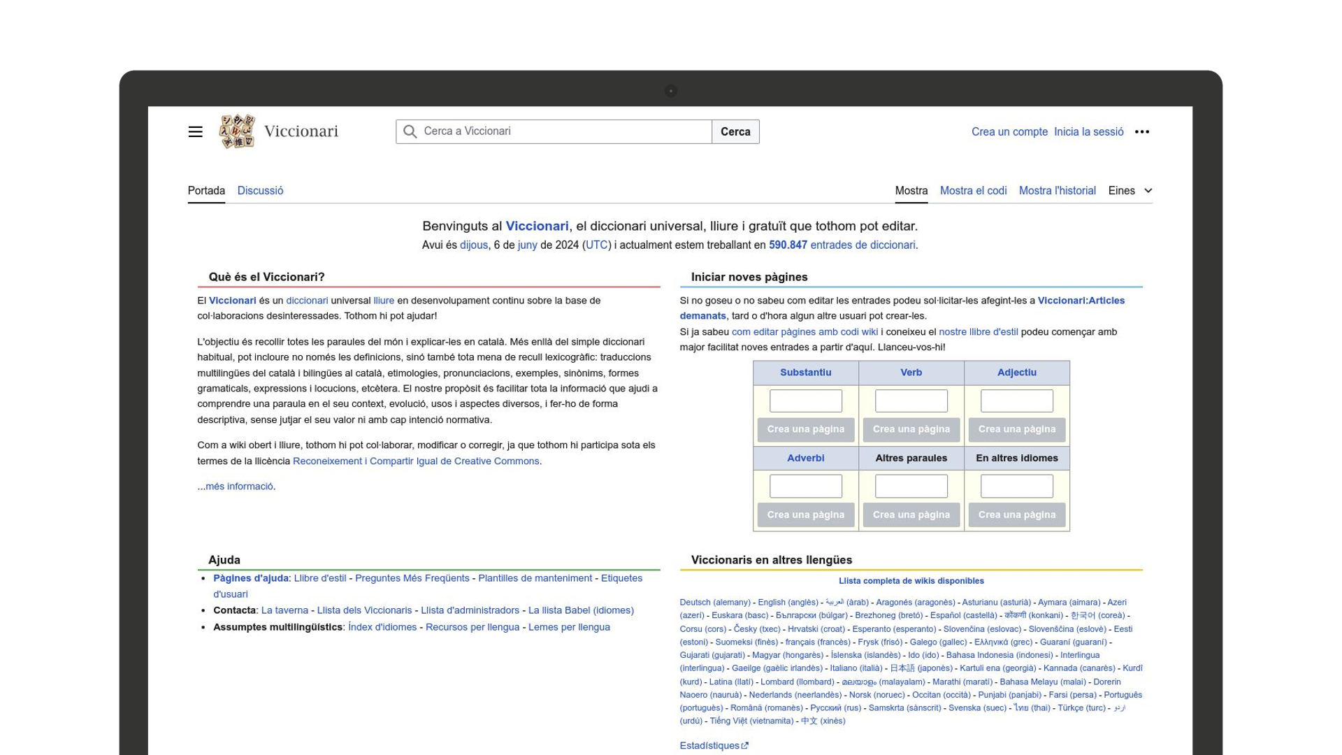Click the dijous date link
The width and height of the screenshot is (1342, 755).
(x=474, y=245)
